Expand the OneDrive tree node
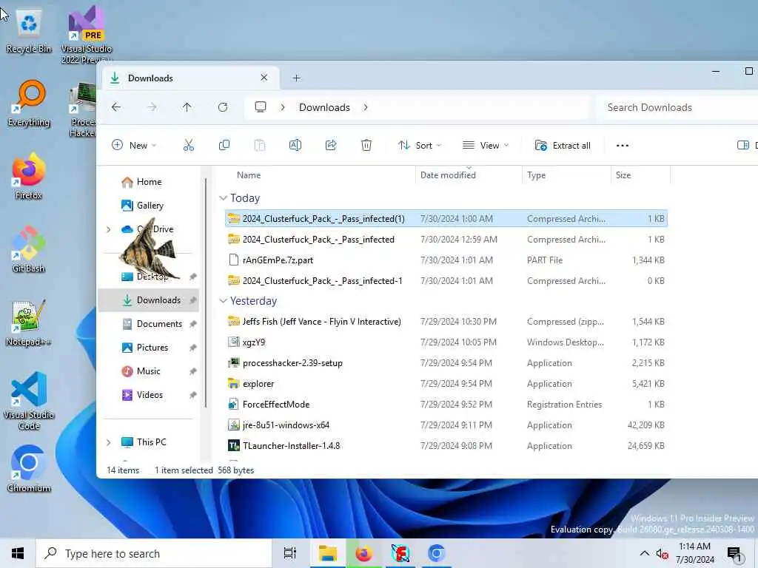Viewport: 758px width, 568px height. pos(108,229)
